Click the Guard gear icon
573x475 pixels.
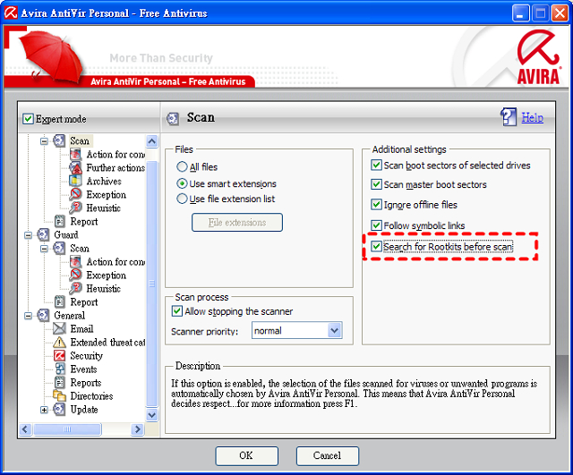click(x=43, y=234)
